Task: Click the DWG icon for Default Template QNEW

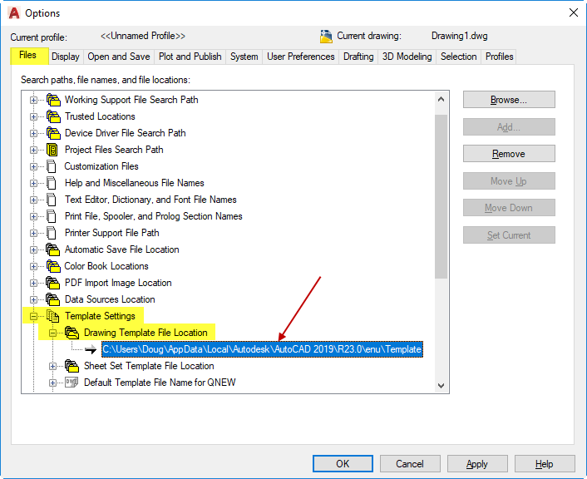Action: click(72, 383)
